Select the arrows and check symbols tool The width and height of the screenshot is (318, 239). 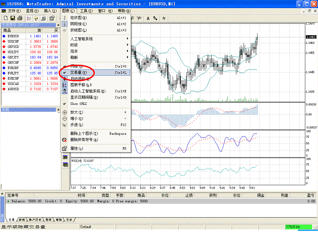[155, 18]
